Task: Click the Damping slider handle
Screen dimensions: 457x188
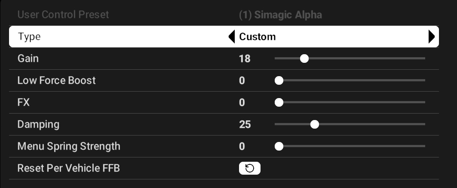Action: pyautogui.click(x=315, y=125)
